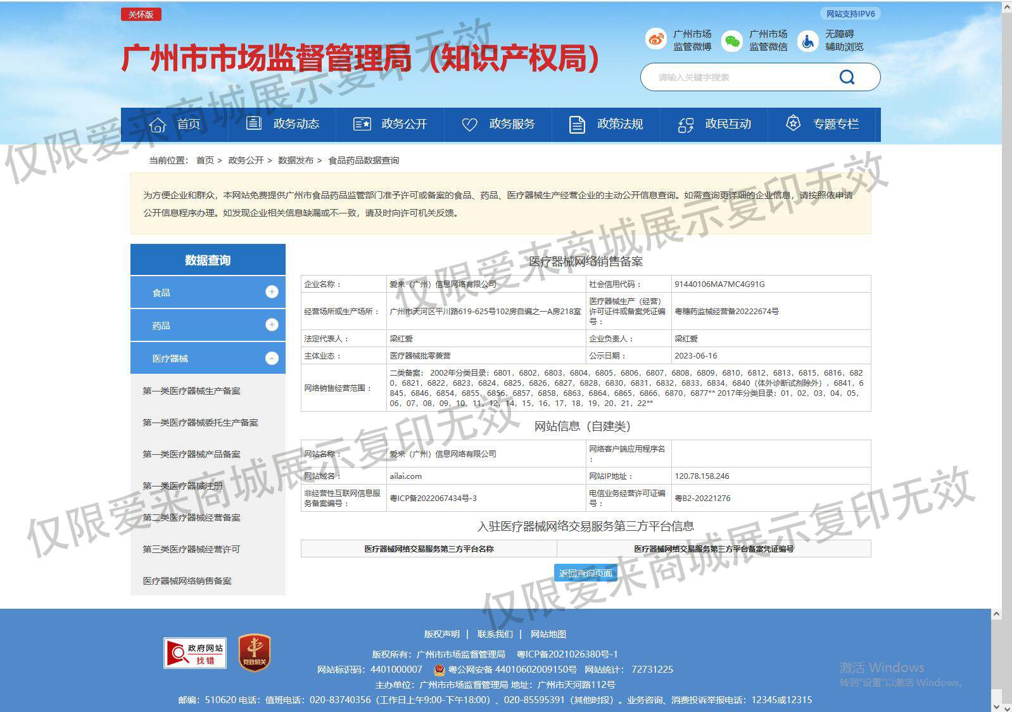Expand the 食品 category plus icon

[272, 292]
